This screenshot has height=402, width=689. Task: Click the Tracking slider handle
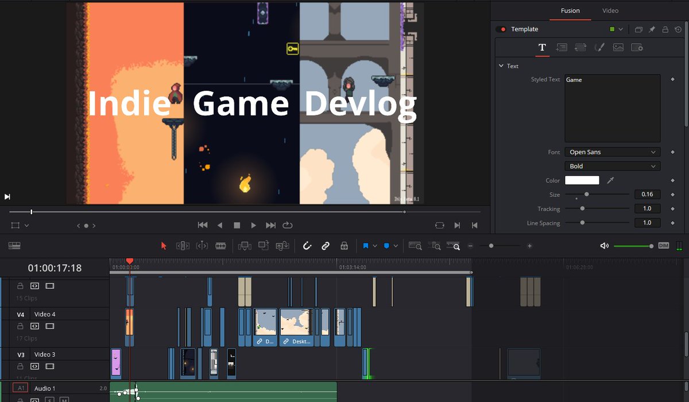[582, 208]
